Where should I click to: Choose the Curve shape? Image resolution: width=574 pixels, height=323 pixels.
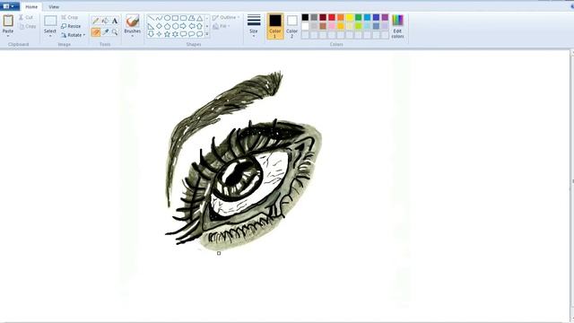tap(159, 18)
